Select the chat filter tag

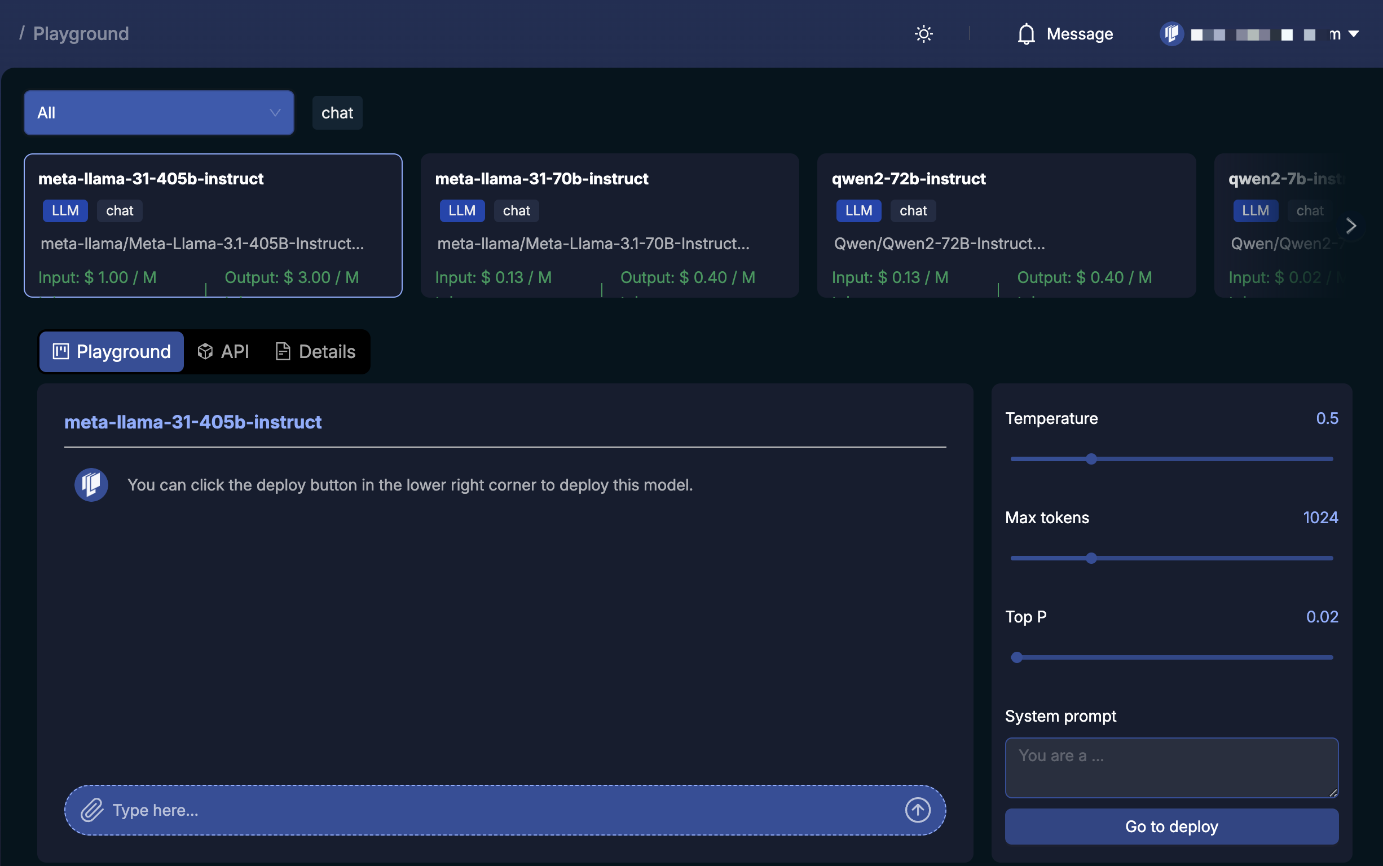(x=337, y=113)
